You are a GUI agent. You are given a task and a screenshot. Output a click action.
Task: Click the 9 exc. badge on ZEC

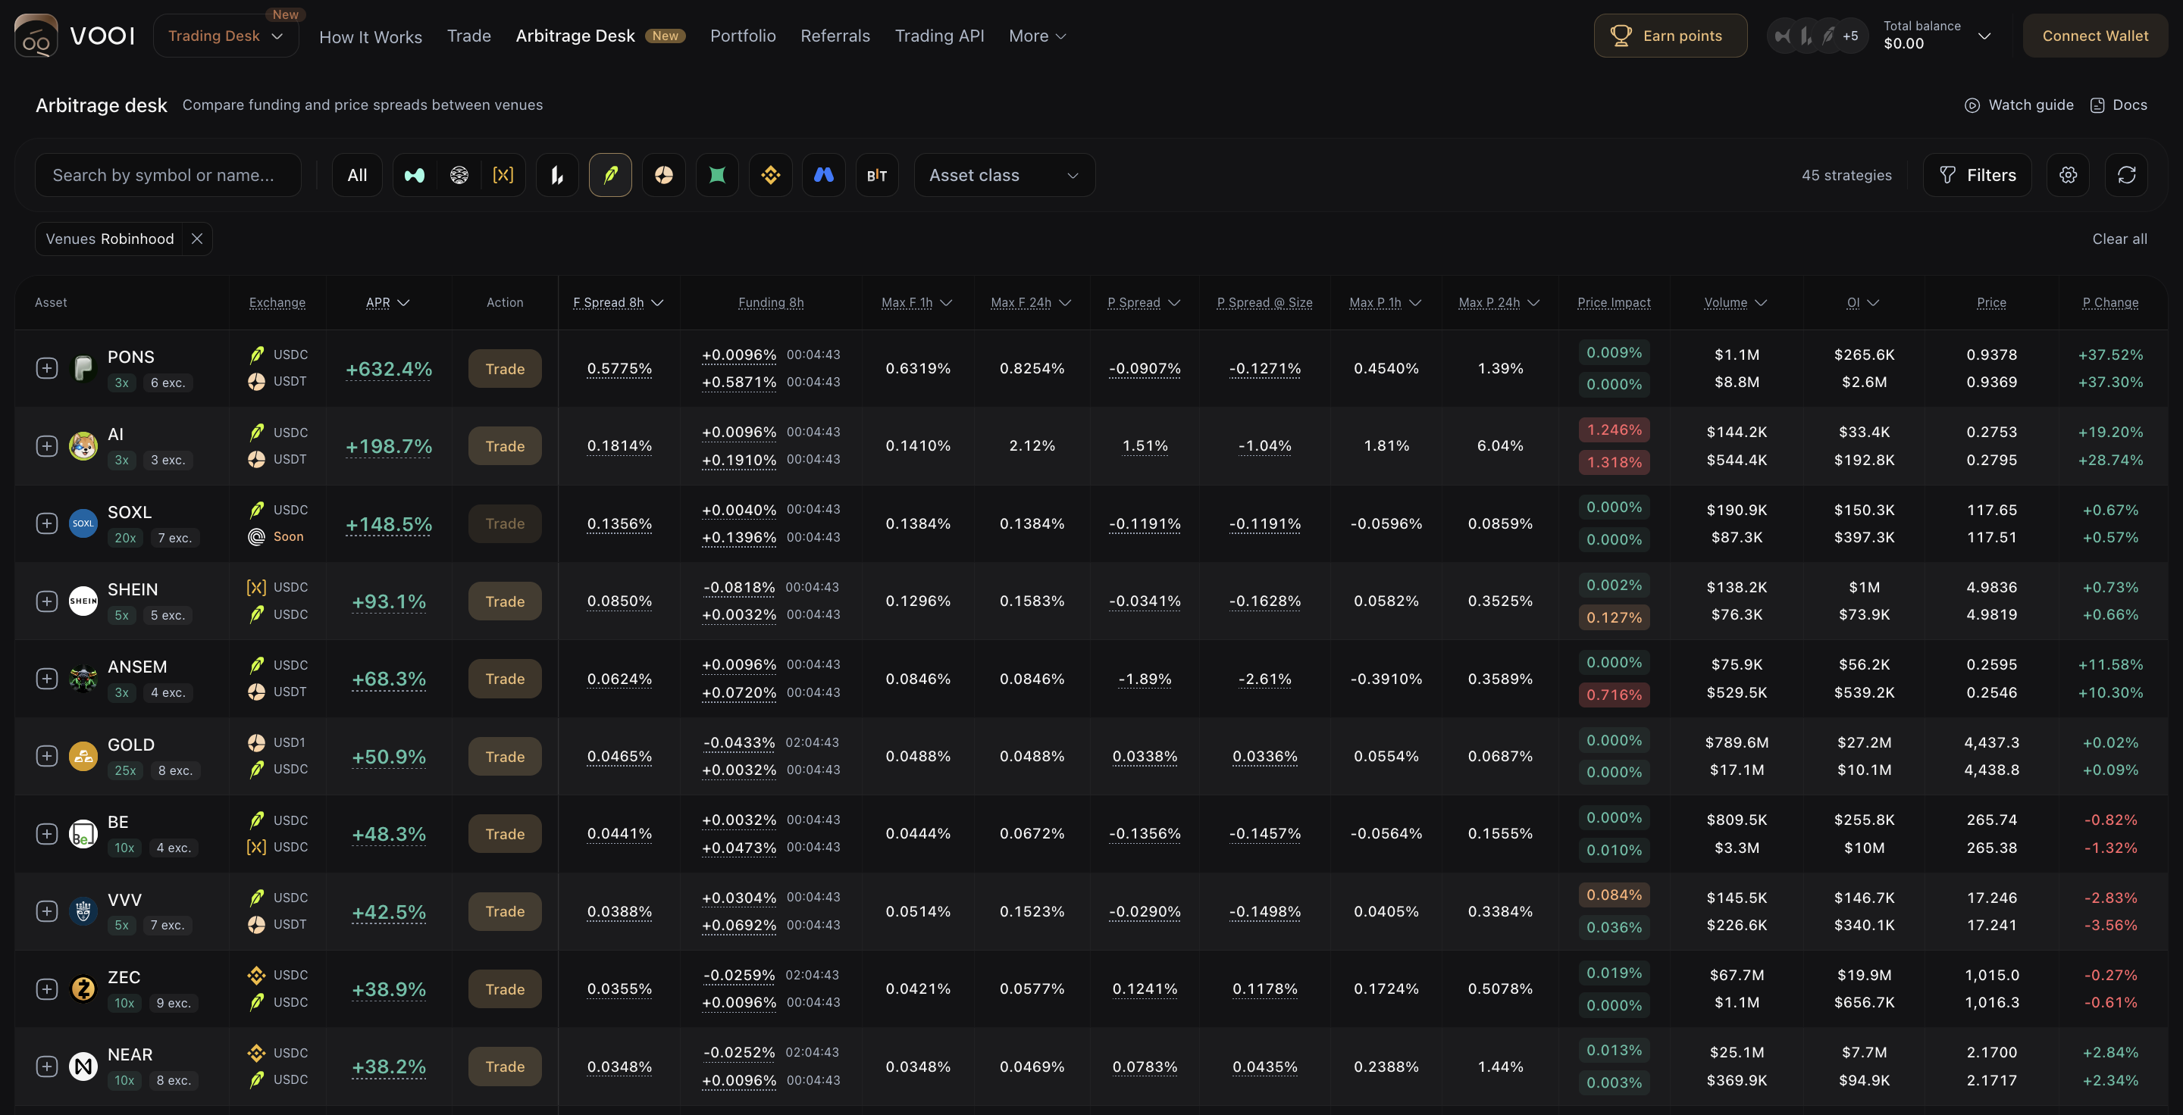coord(174,1003)
